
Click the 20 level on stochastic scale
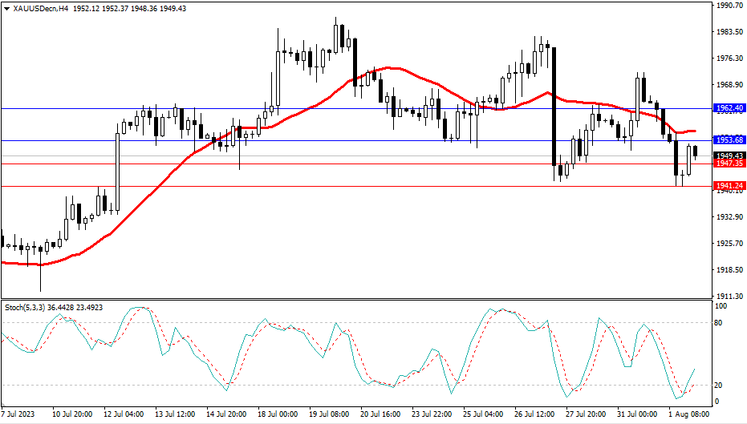point(719,385)
